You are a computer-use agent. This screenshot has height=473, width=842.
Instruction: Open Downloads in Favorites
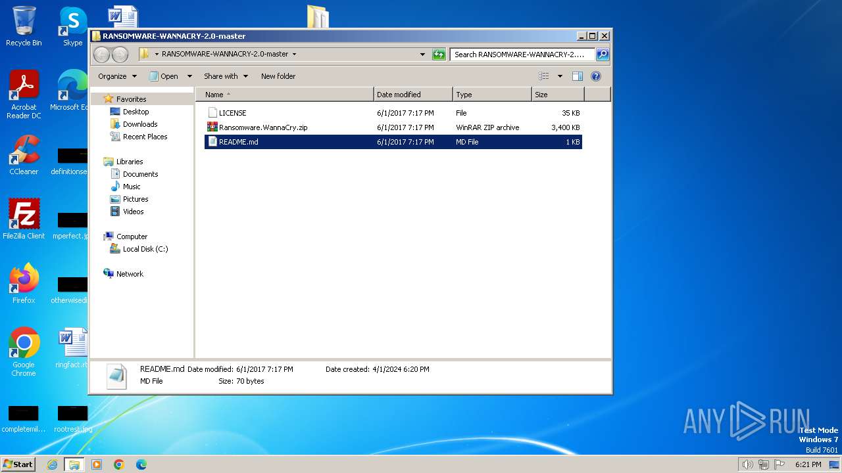pyautogui.click(x=139, y=124)
